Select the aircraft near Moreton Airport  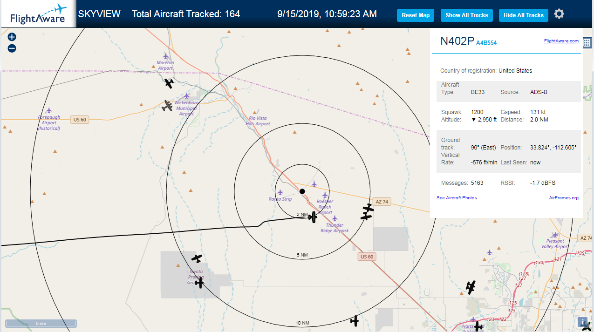(x=169, y=83)
